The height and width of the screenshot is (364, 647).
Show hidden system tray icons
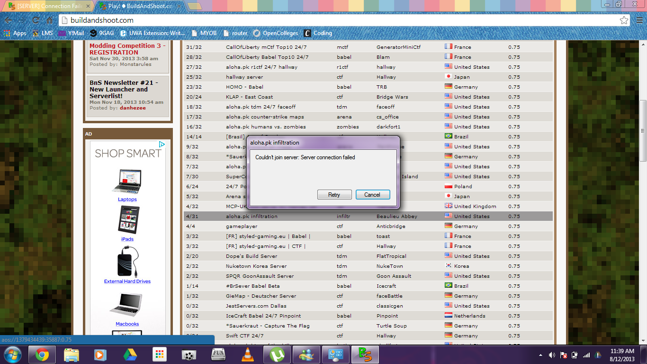point(540,355)
